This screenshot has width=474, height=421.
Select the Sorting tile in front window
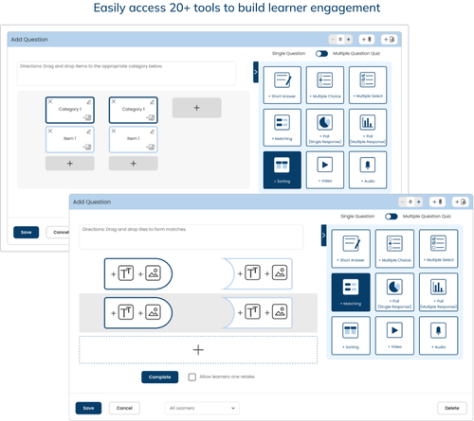tap(351, 336)
